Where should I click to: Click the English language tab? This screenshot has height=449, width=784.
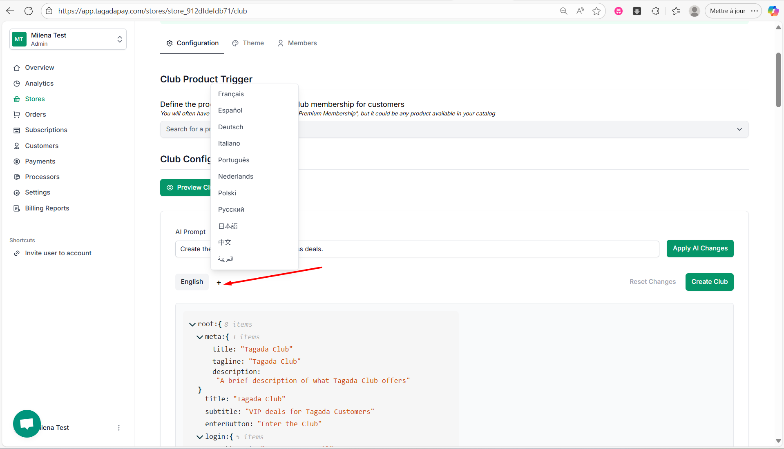[192, 282]
